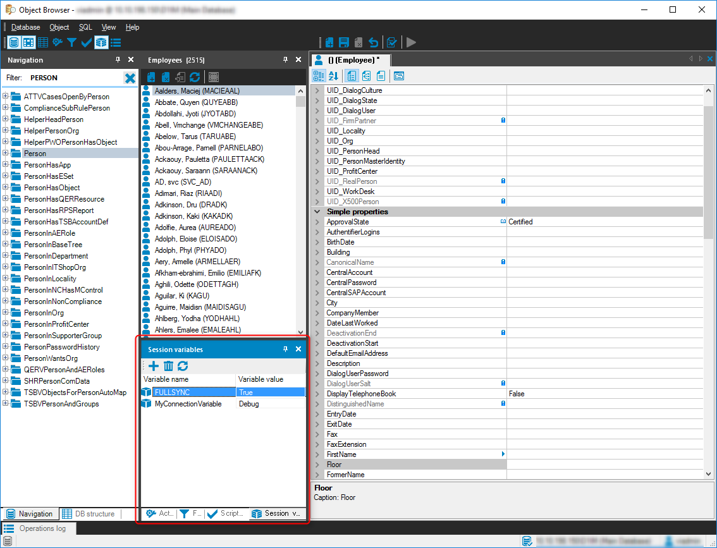Image resolution: width=717 pixels, height=548 pixels.
Task: Add a new session variable with plus icon
Action: point(154,365)
